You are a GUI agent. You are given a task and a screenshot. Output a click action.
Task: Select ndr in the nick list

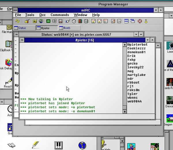click(x=130, y=79)
